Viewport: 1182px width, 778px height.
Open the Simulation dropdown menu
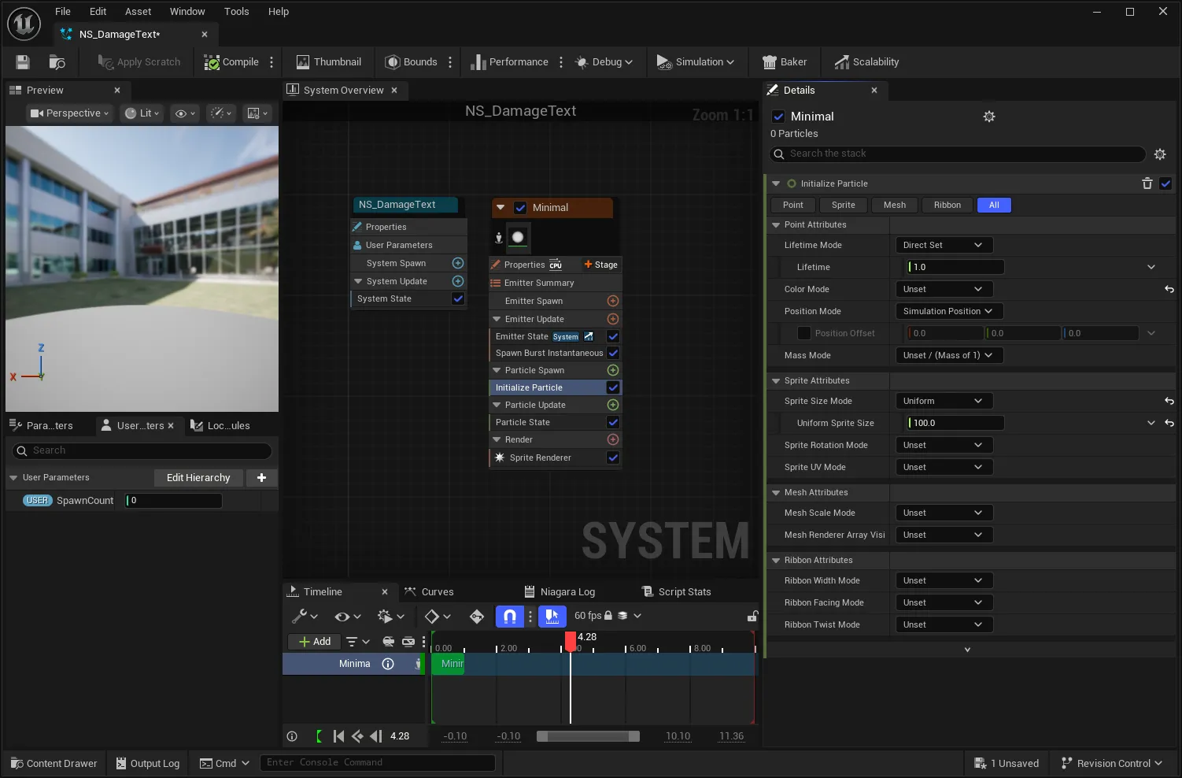[x=695, y=62]
